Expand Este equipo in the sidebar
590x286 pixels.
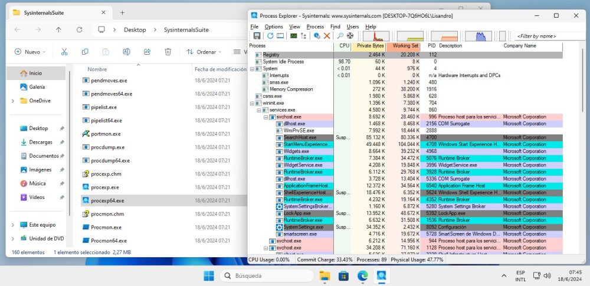(13, 225)
